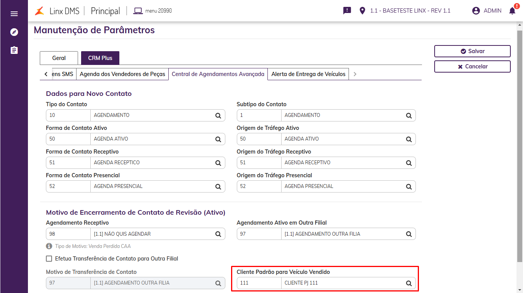523x293 pixels.
Task: Enable Efetua Transferência de Contato para Outra Filial
Action: point(49,259)
